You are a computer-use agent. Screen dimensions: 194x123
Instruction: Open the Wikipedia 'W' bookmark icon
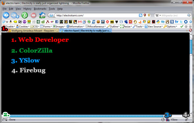click(7, 22)
